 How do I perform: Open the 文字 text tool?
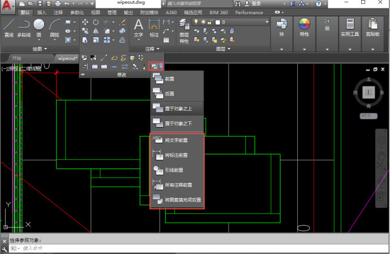click(138, 29)
